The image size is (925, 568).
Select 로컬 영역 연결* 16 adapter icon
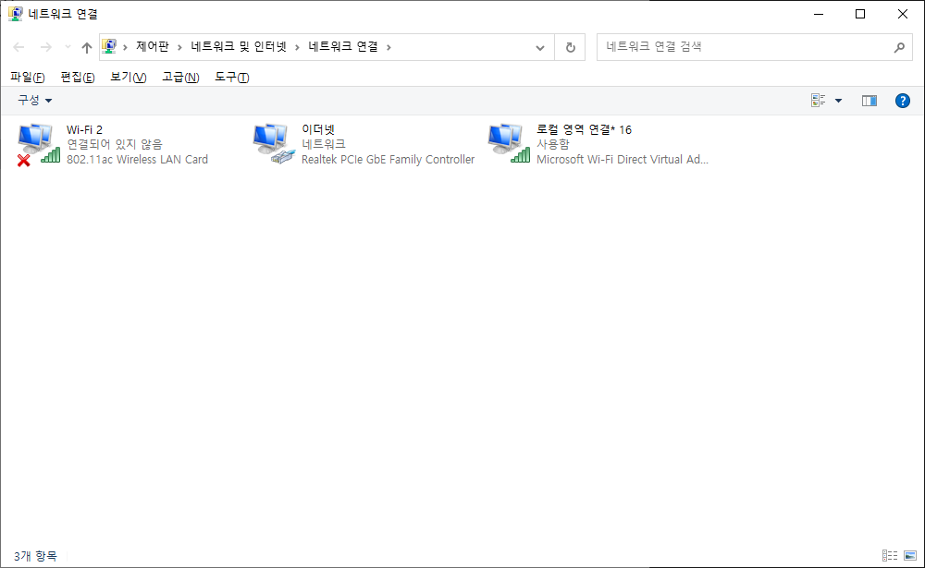point(509,144)
